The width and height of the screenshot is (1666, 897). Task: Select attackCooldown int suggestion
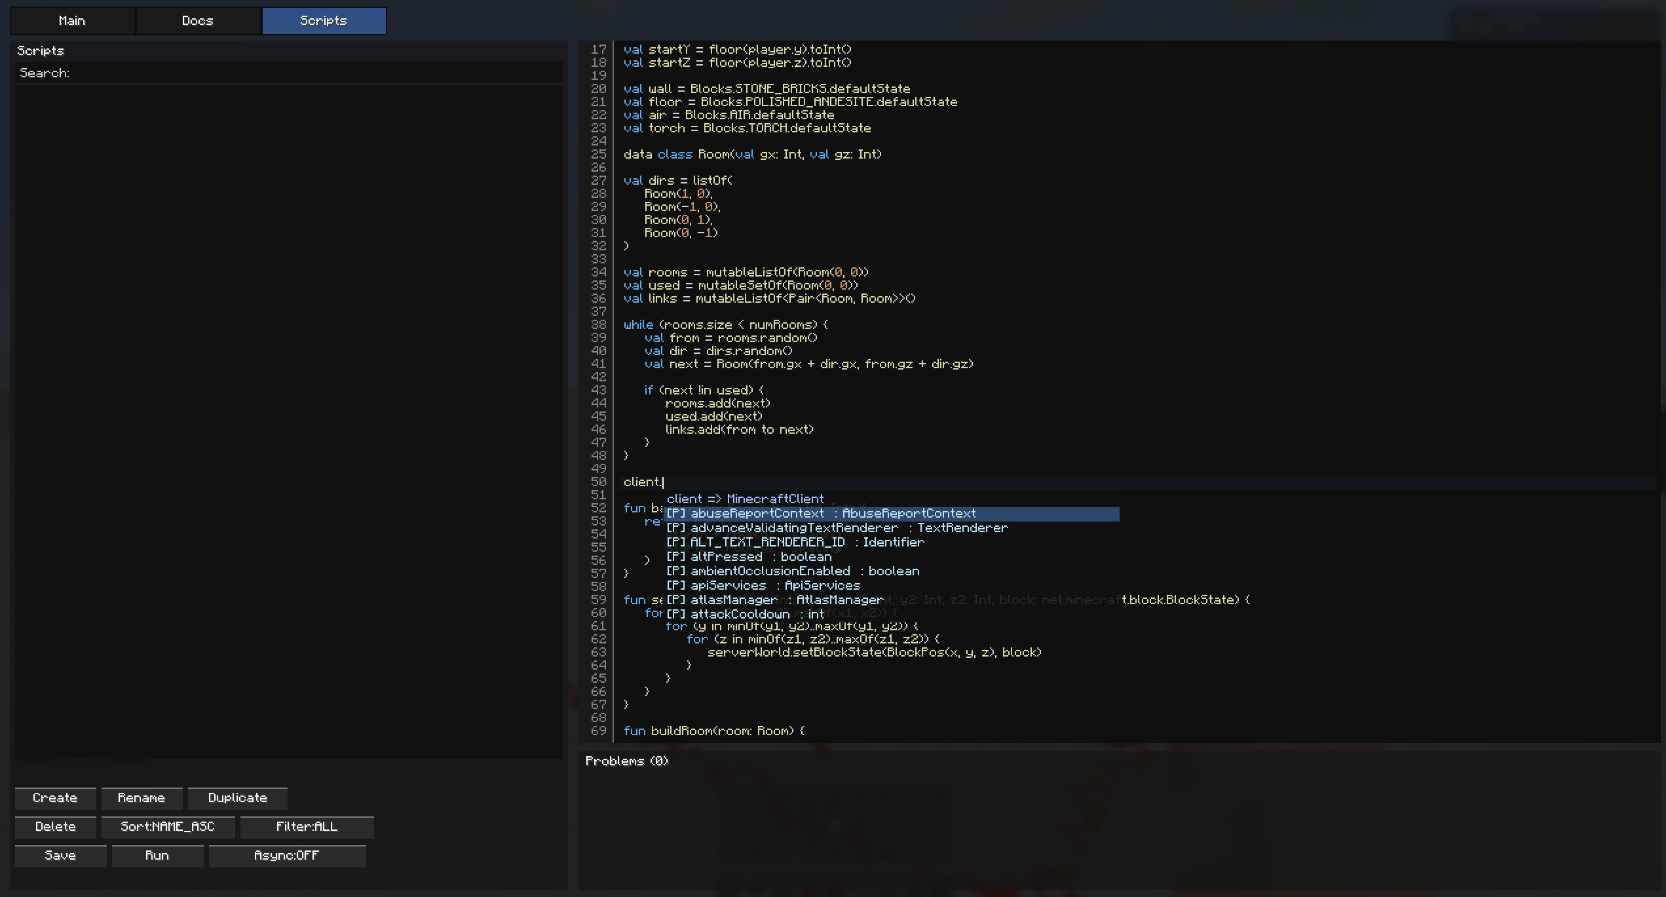[x=892, y=615]
